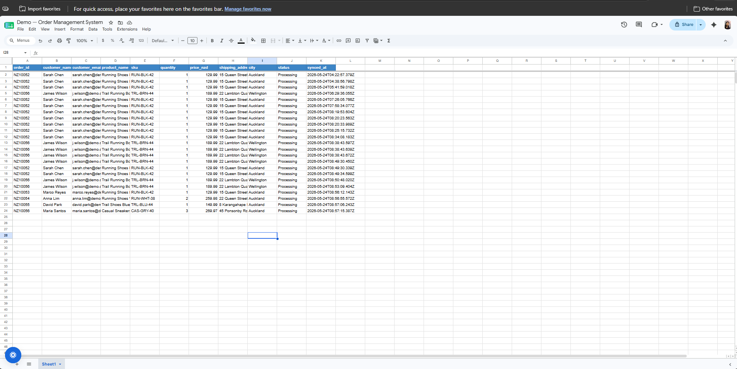Toggle italic formatting
737x369 pixels.
pyautogui.click(x=222, y=41)
